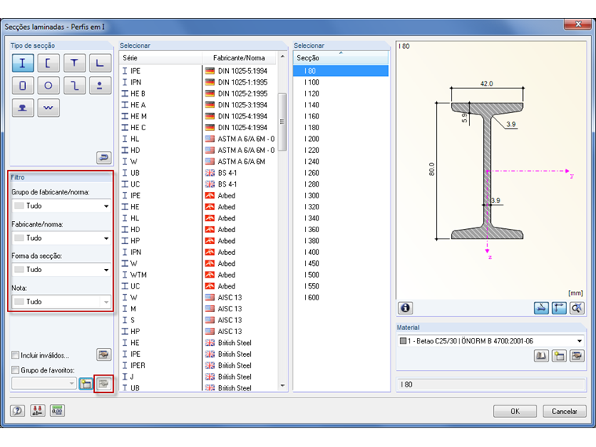Sort by the Série column header
The width and height of the screenshot is (596, 447).
[x=161, y=58]
